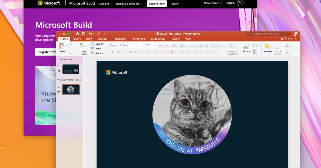This screenshot has width=321, height=168.
Task: Toggle Bold formatting
Action: coord(113,52)
